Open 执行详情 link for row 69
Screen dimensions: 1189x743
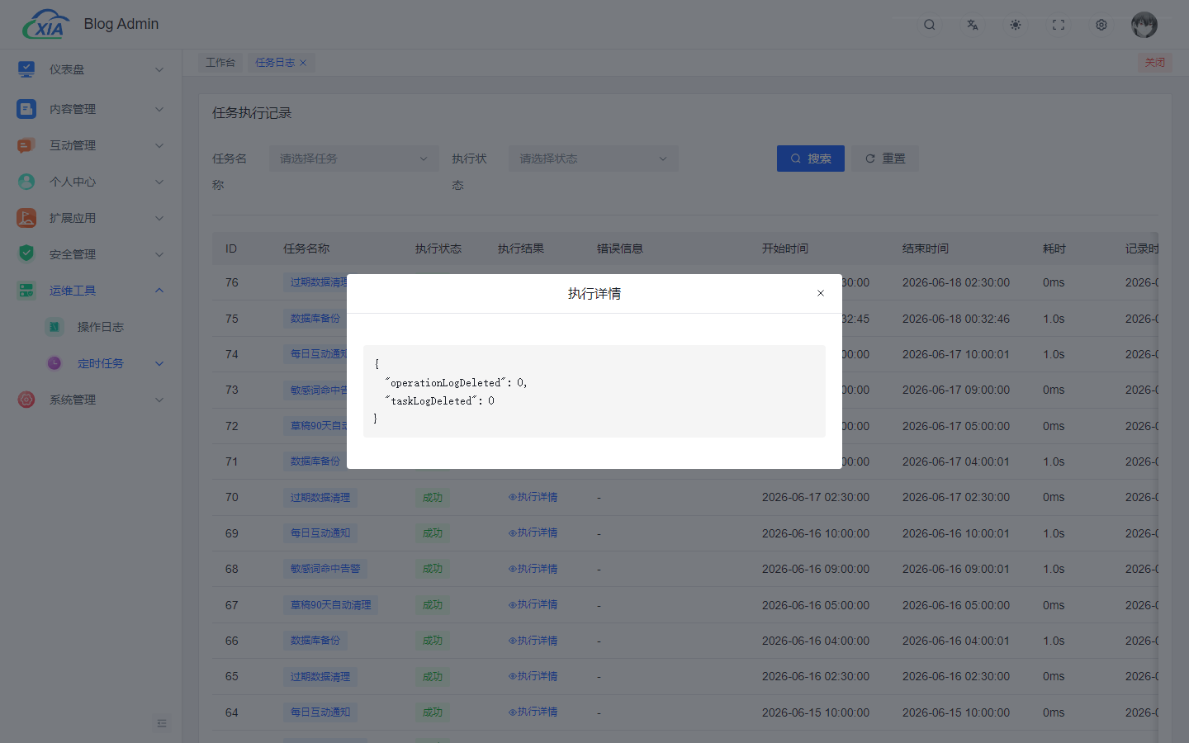click(533, 532)
